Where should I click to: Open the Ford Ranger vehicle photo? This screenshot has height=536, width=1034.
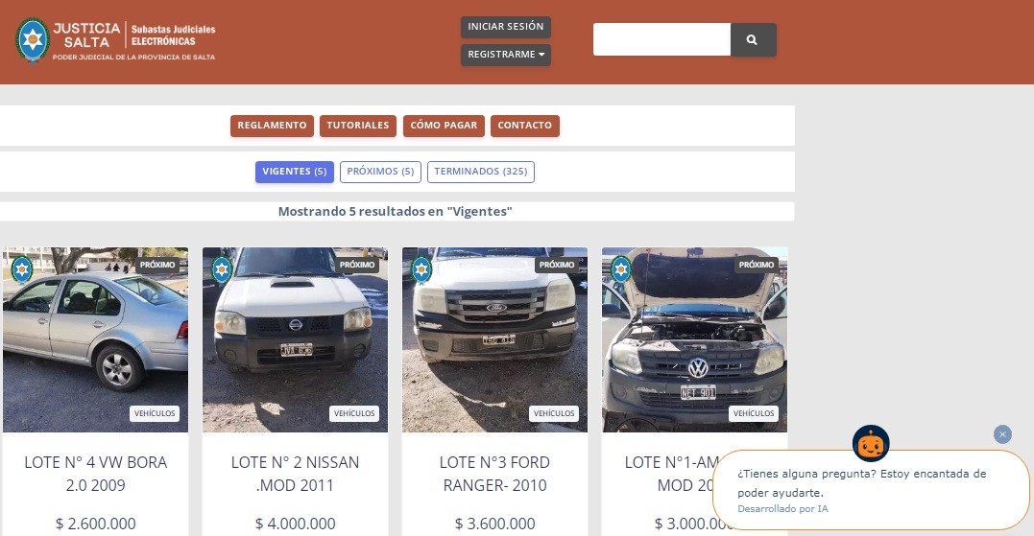494,339
